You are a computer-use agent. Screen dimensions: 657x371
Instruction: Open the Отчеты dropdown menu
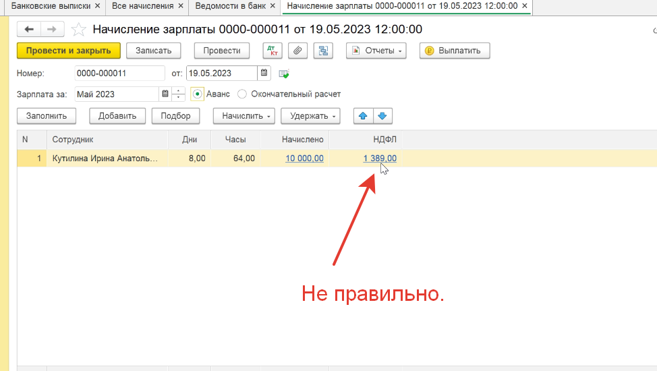pyautogui.click(x=376, y=51)
